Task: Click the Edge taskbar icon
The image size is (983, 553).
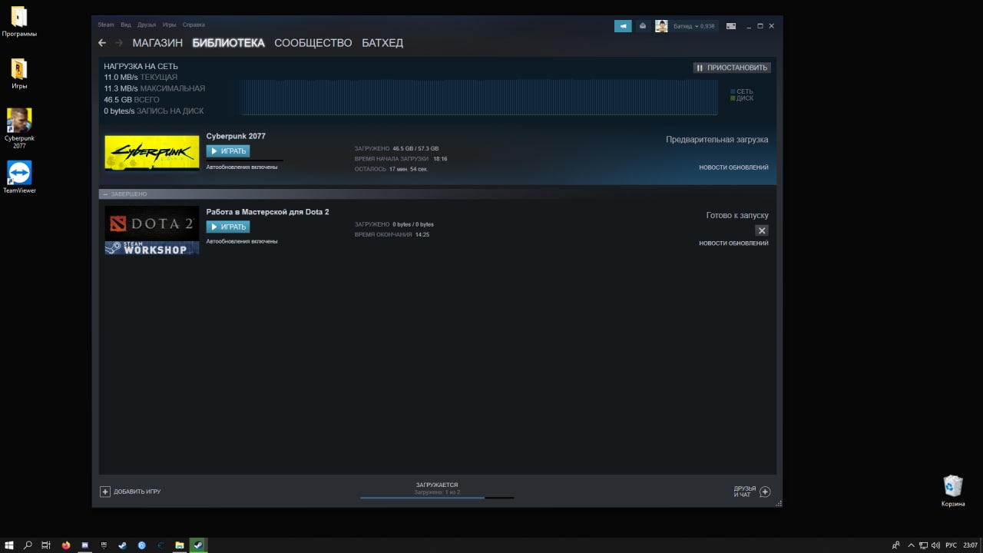Action: coord(161,545)
